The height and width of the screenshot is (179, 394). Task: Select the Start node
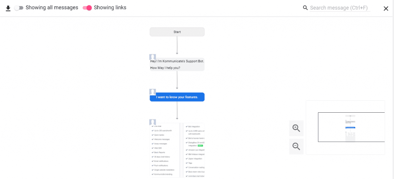tap(177, 32)
